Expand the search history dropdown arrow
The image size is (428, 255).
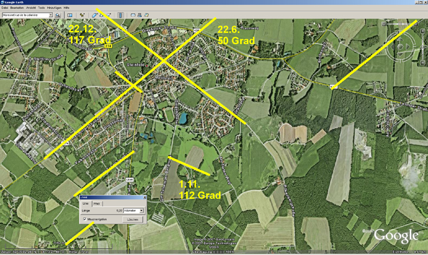click(x=51, y=15)
